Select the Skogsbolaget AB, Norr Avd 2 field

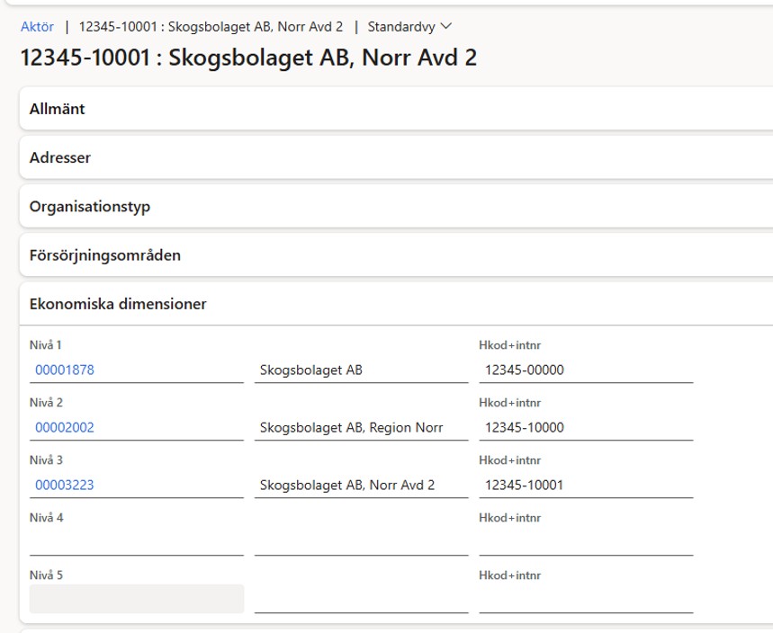coord(362,486)
